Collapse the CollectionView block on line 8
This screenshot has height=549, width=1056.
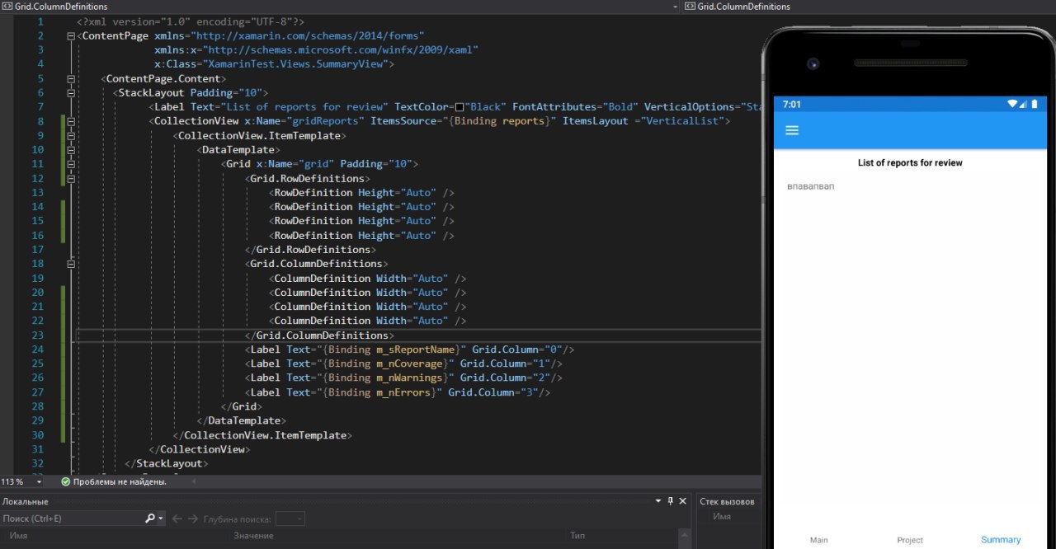tap(71, 122)
